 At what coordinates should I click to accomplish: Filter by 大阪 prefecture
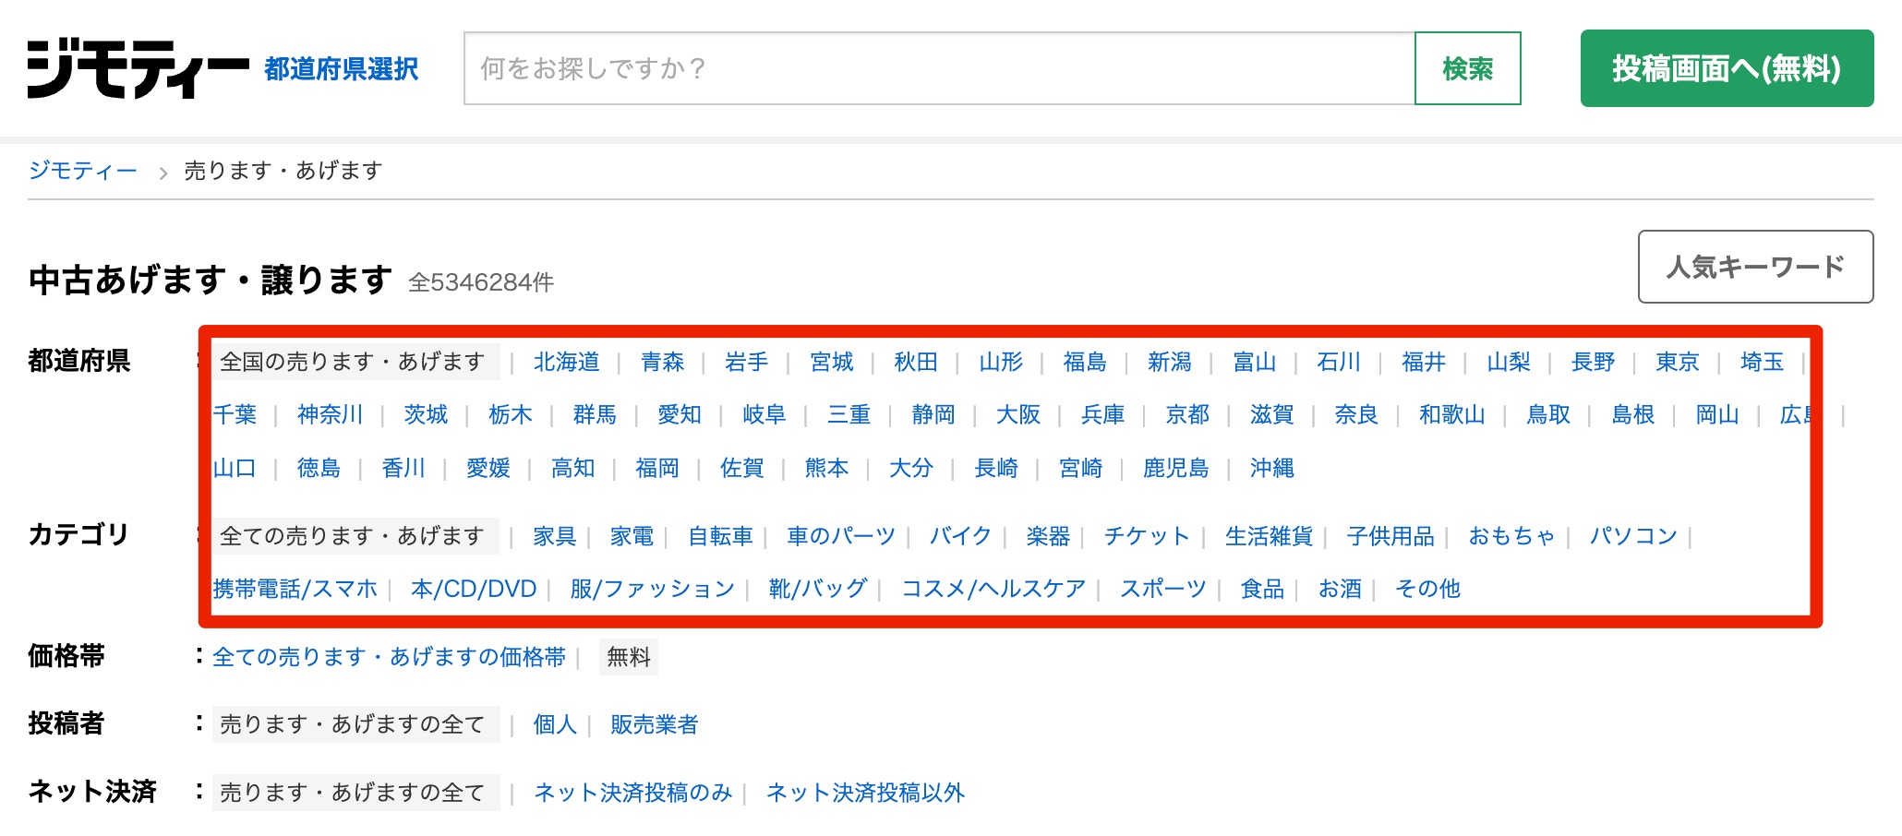coord(1018,415)
